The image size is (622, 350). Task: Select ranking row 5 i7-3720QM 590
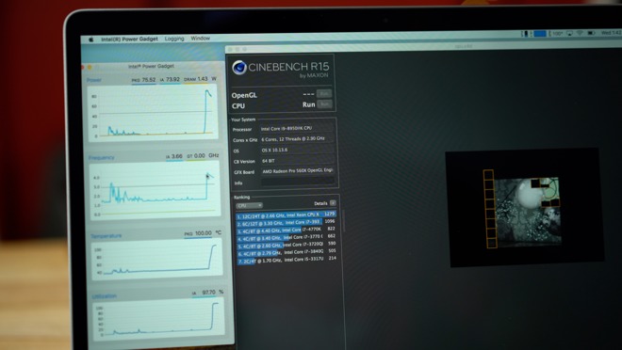pos(286,245)
